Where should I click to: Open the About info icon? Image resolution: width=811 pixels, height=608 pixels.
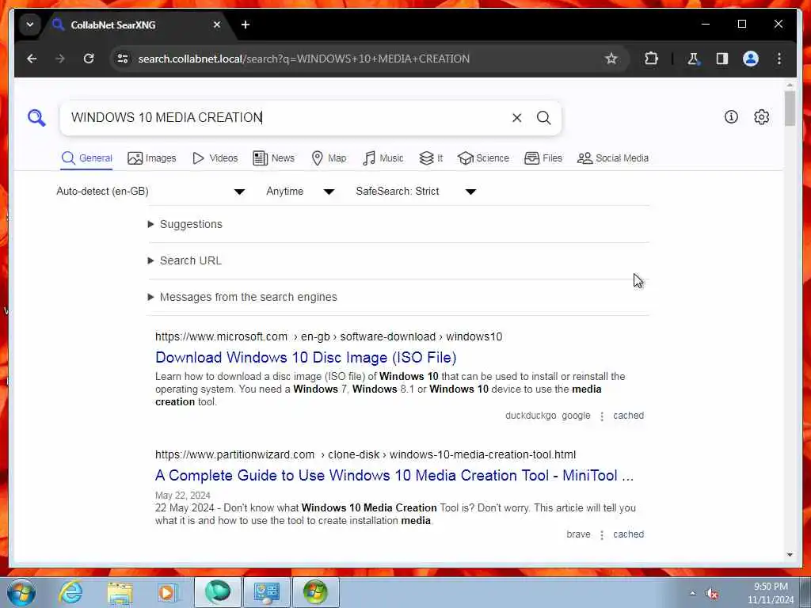(731, 117)
